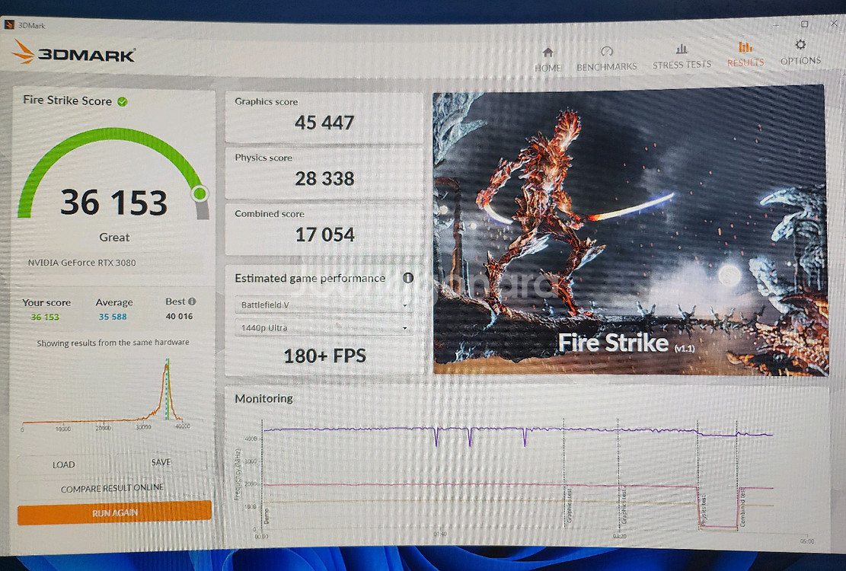Open the Benchmarks gauge icon
The image size is (846, 571).
pyautogui.click(x=606, y=51)
